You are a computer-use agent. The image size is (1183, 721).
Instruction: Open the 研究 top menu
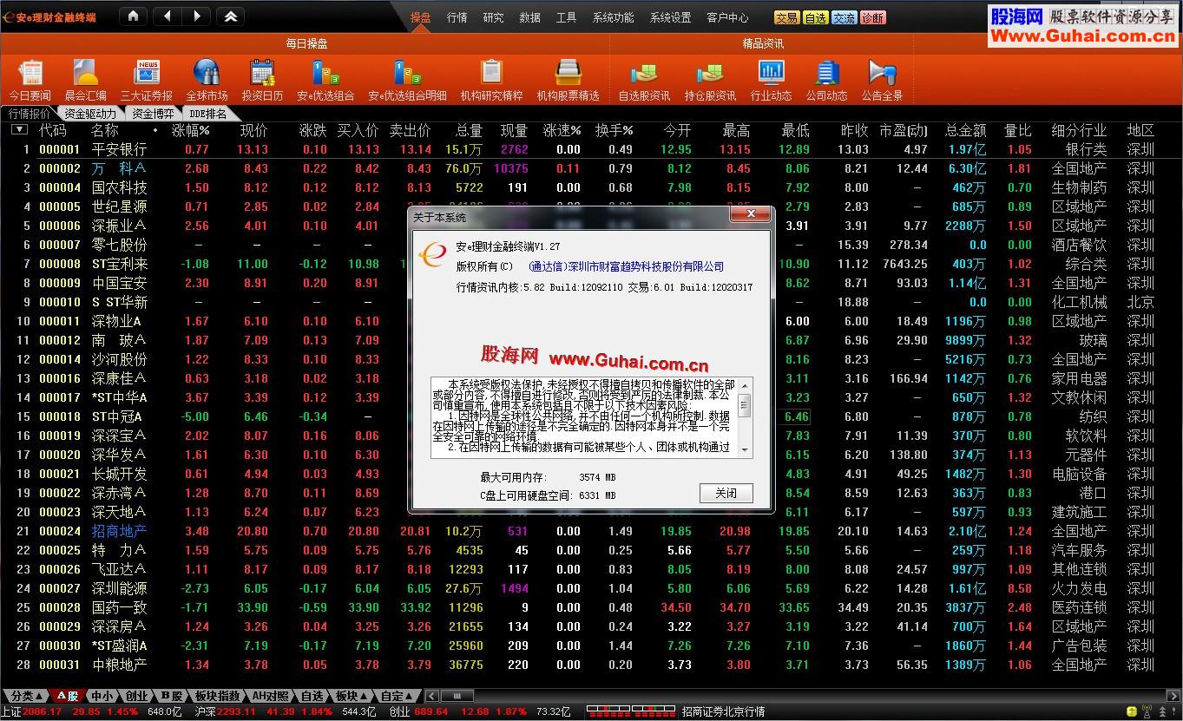(493, 17)
